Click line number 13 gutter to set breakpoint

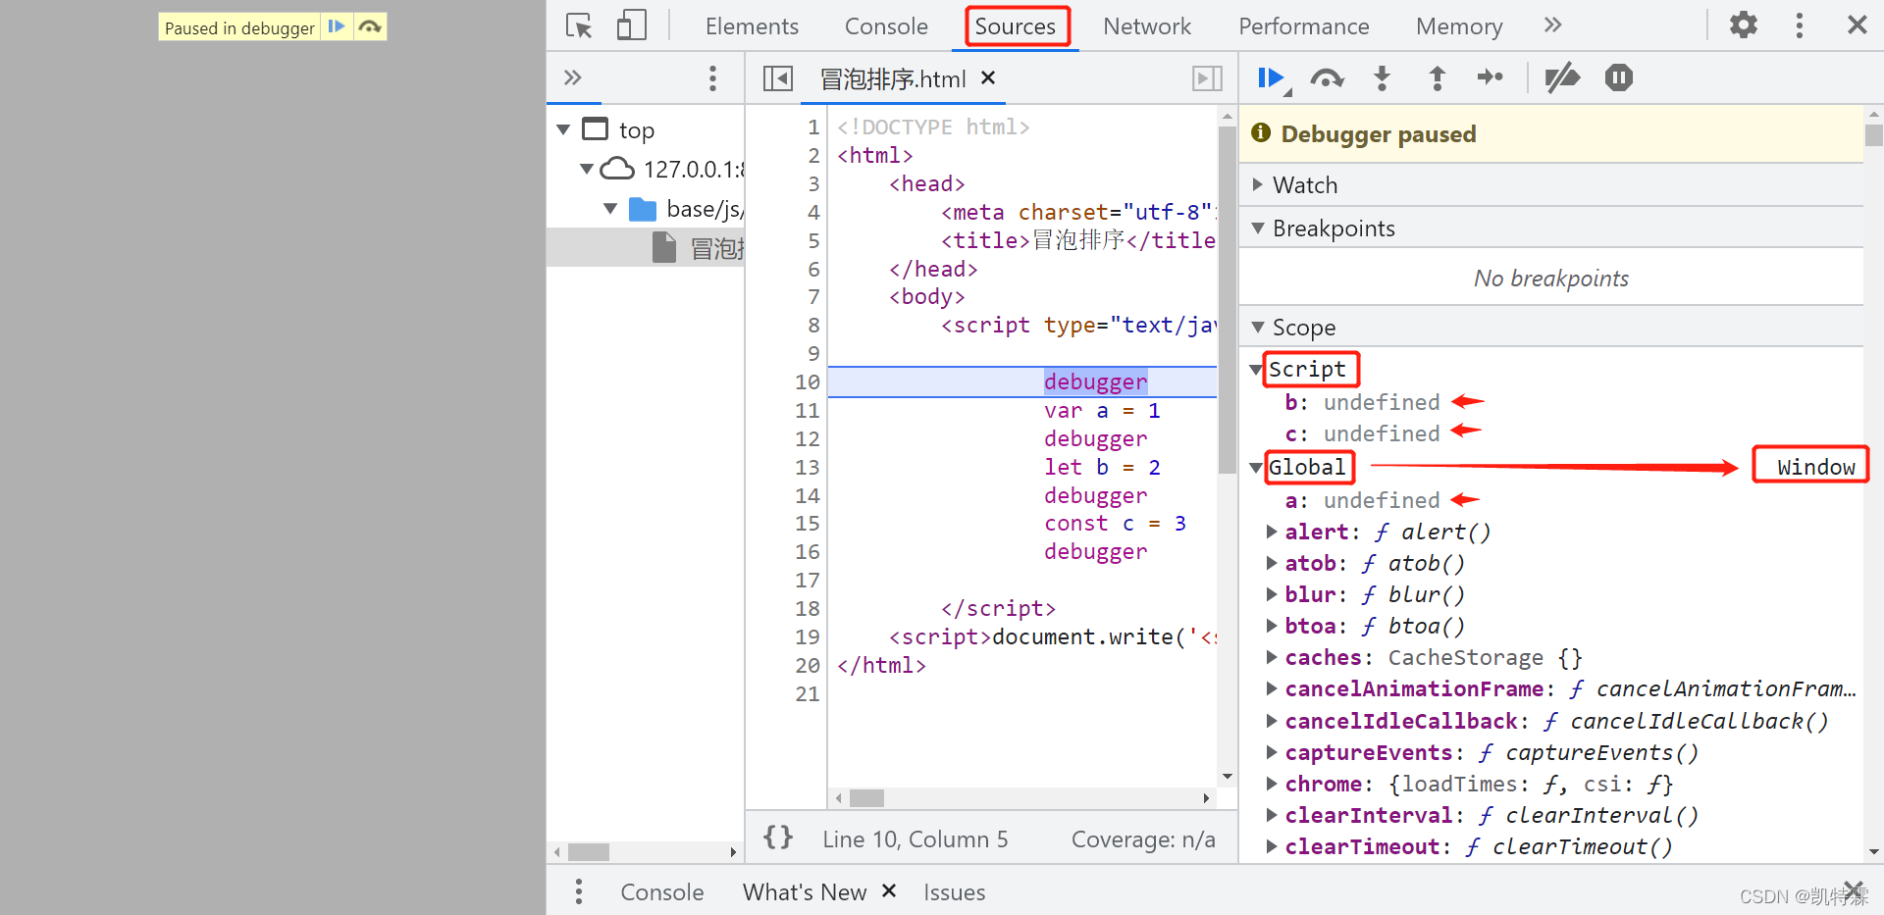click(808, 468)
